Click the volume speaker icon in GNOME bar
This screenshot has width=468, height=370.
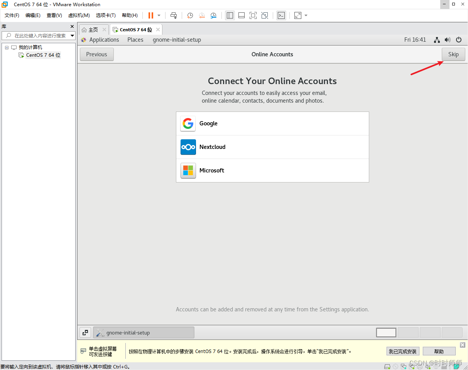[448, 40]
